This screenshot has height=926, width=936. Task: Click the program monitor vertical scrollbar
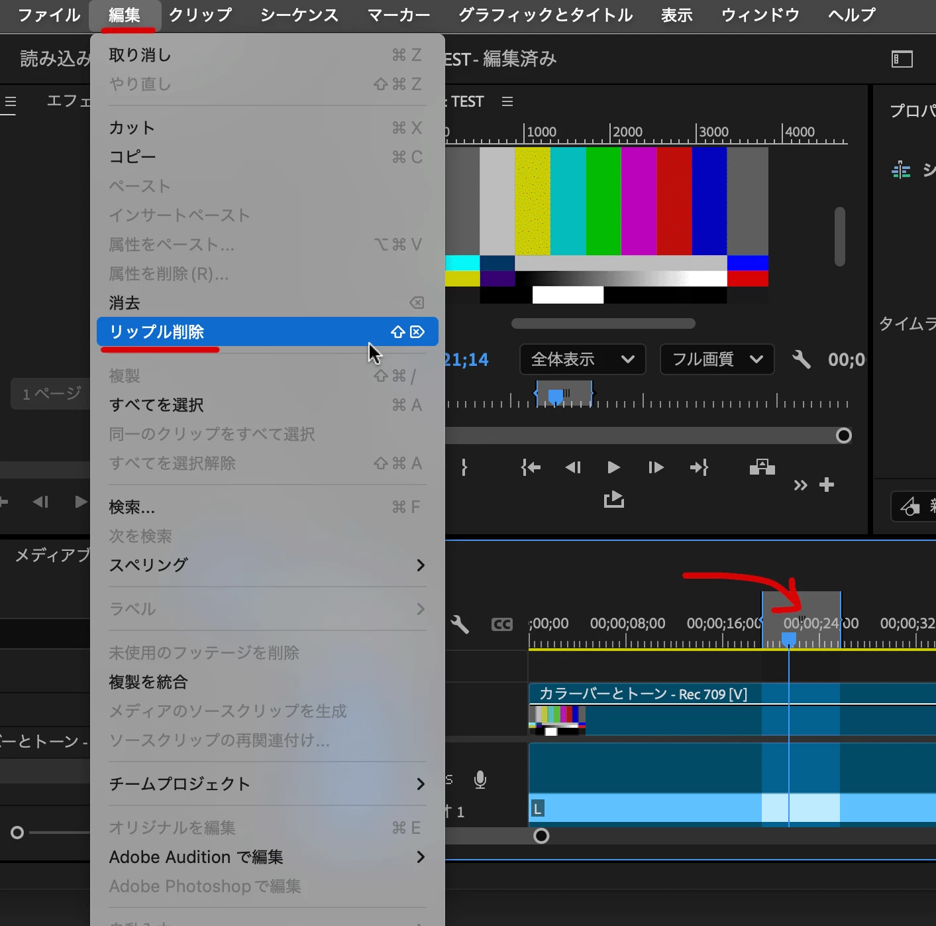[x=840, y=237]
